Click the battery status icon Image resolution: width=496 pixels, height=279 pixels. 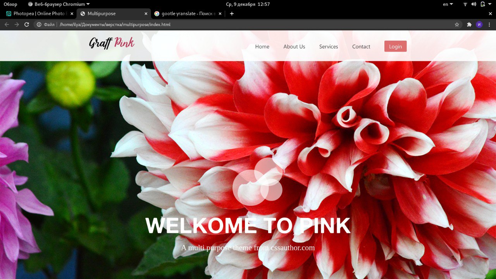click(483, 4)
